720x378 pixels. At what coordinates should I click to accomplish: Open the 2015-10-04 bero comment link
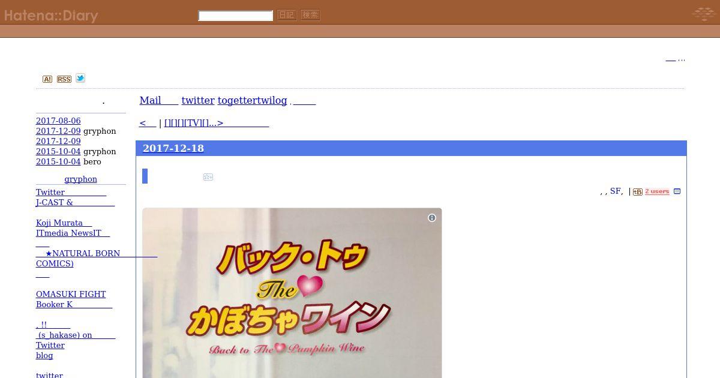58,161
